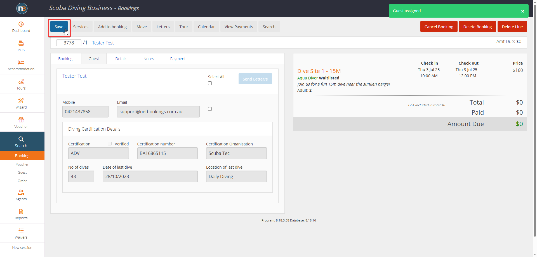Viewport: 537px width, 257px height.
Task: Tick the checkbox beside the Email field
Action: tap(210, 109)
